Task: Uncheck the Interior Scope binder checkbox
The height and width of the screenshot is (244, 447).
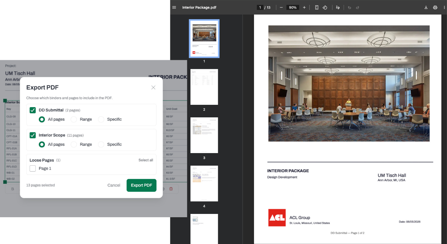Action: [x=33, y=135]
